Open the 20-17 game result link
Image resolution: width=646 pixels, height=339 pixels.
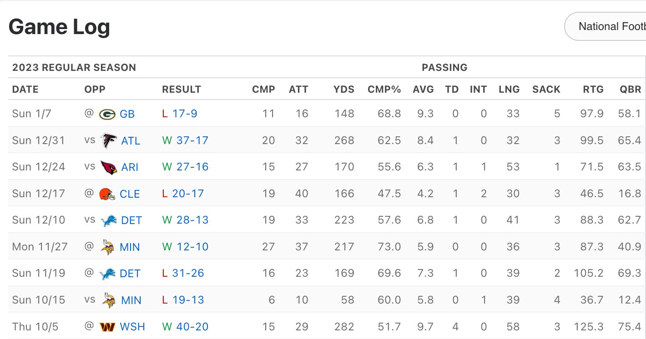pos(188,194)
